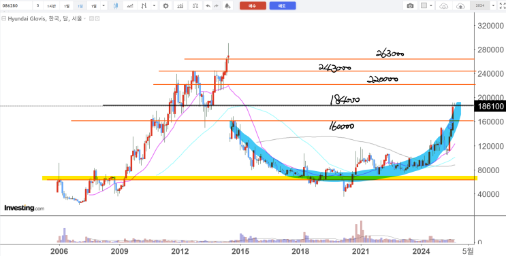
Task: Toggle visibility eye next to symbol legend
Action: [91, 18]
